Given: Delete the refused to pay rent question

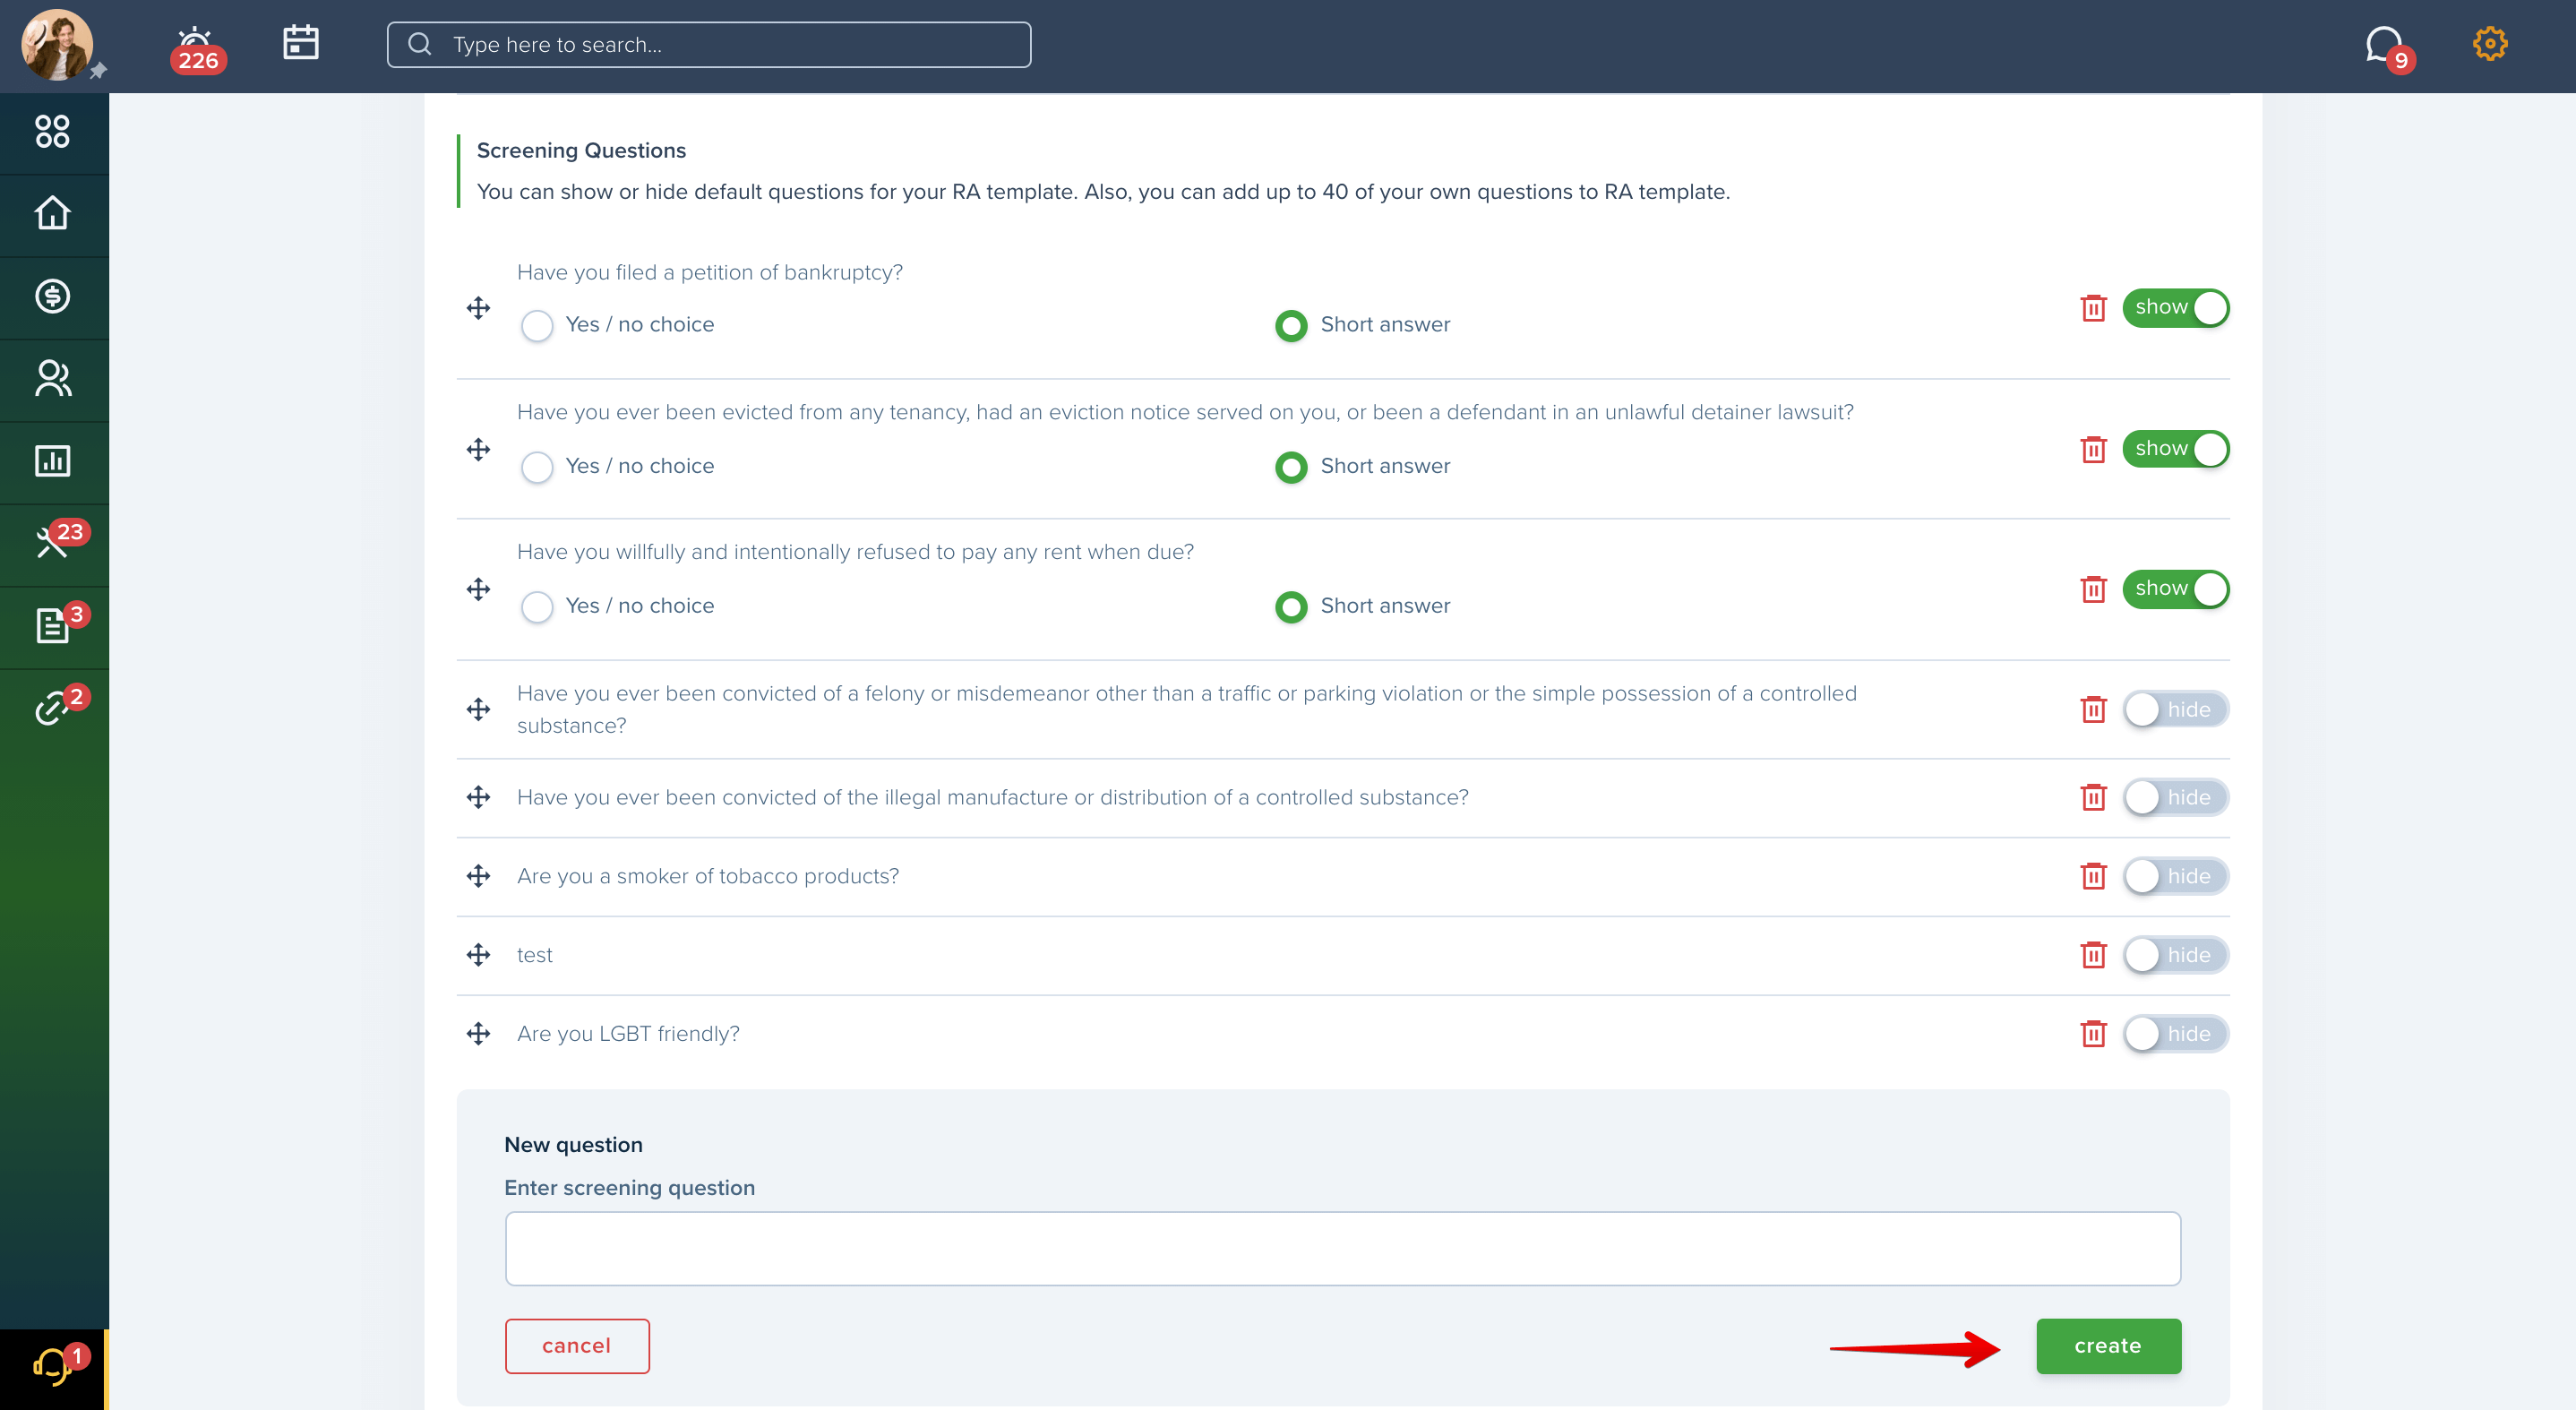Looking at the screenshot, I should coord(2093,589).
